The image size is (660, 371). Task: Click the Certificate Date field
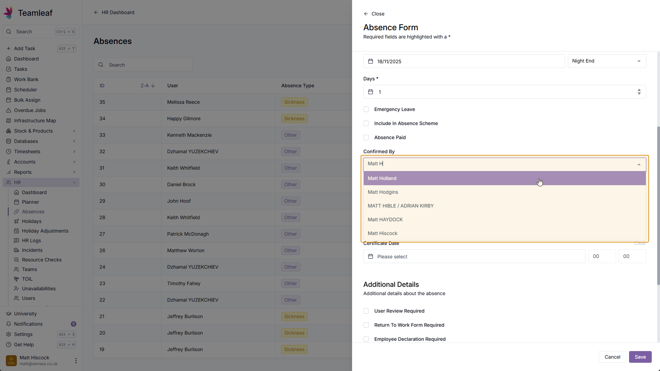coord(474,257)
